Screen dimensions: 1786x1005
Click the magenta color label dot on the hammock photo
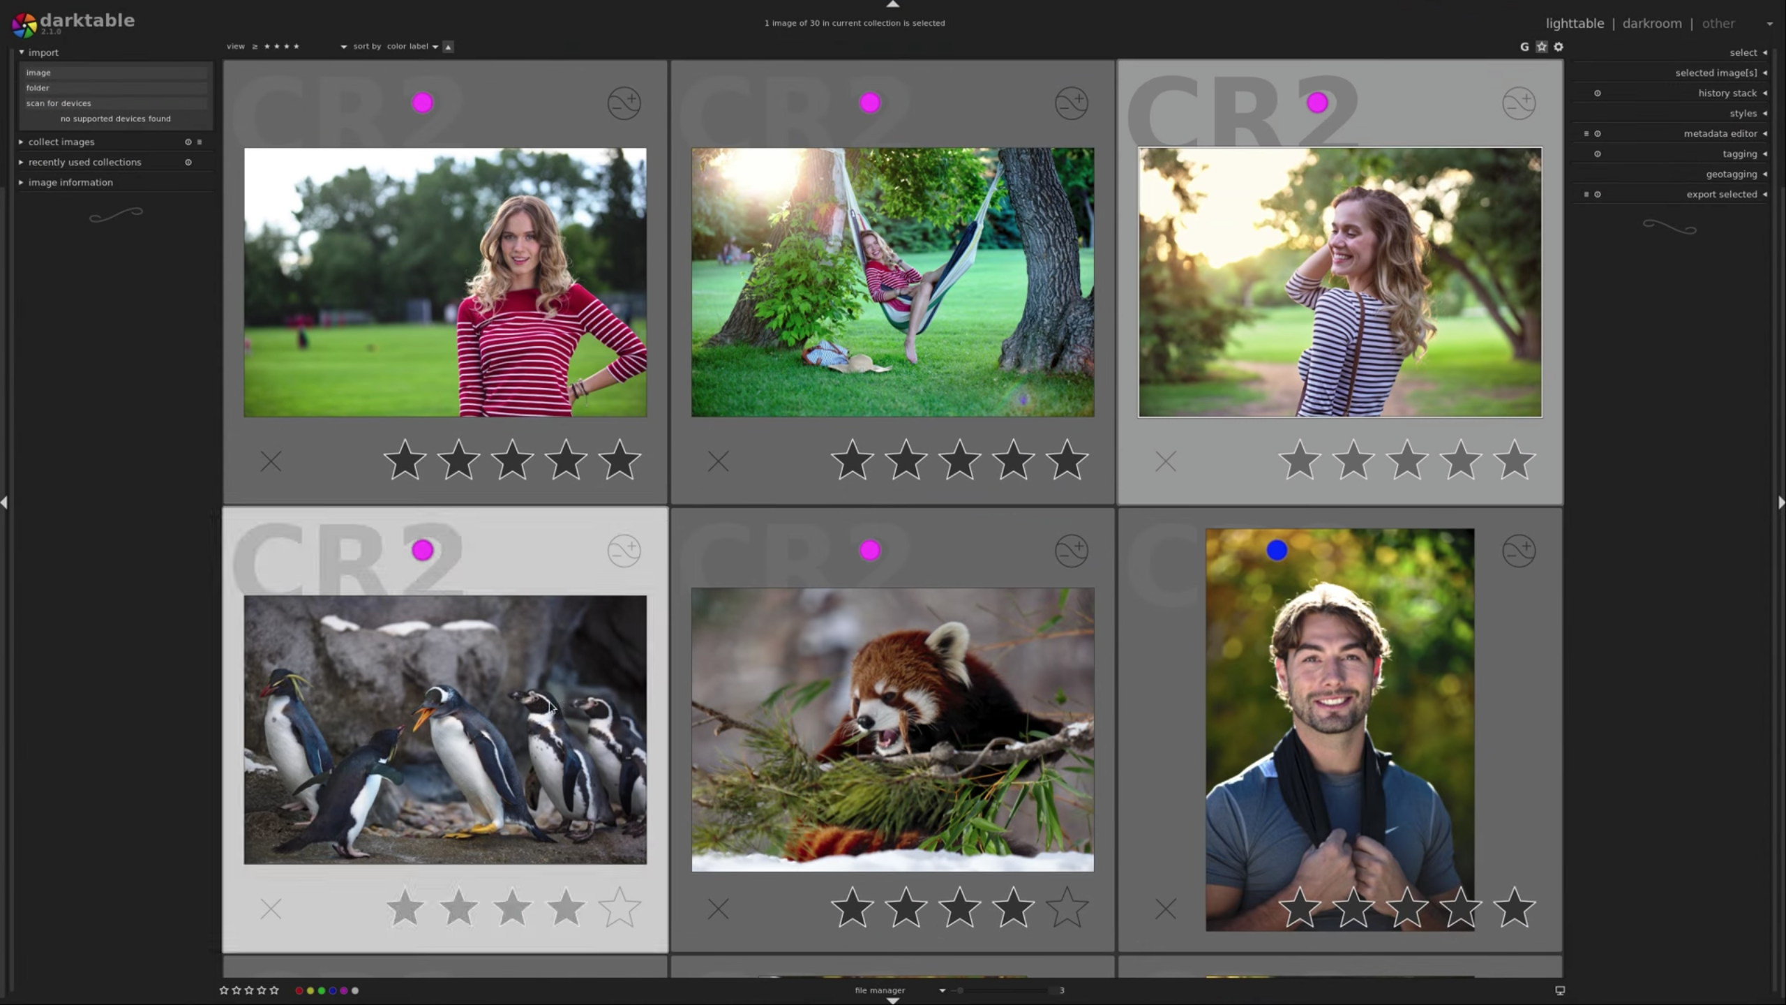pyautogui.click(x=869, y=103)
